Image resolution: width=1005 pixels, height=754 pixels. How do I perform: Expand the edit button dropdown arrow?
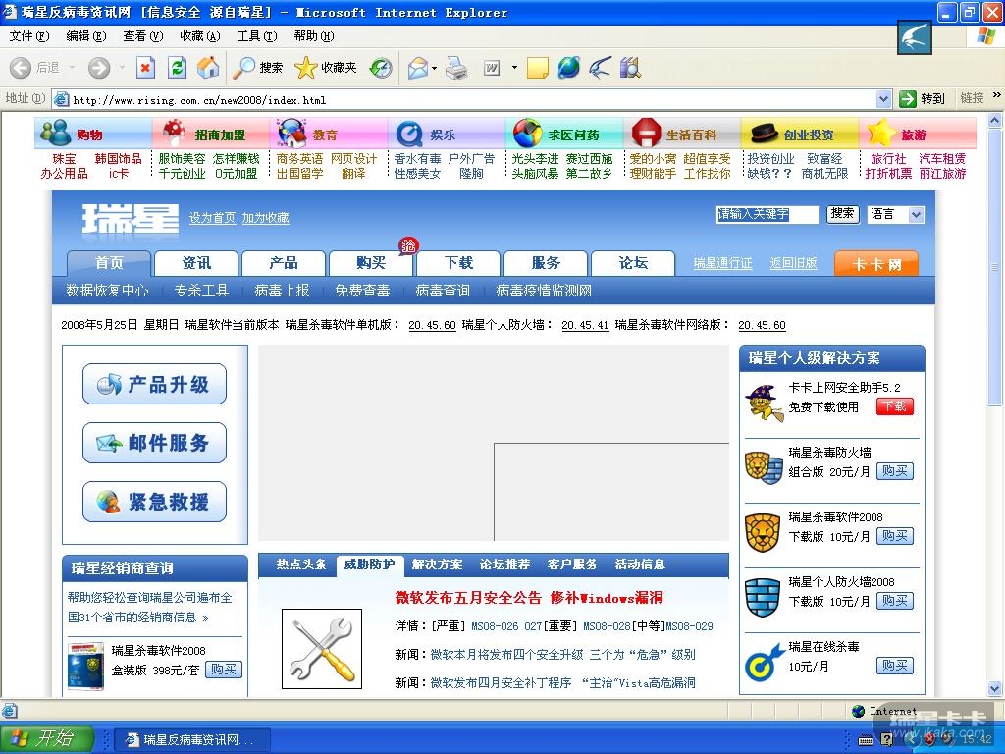tap(514, 68)
